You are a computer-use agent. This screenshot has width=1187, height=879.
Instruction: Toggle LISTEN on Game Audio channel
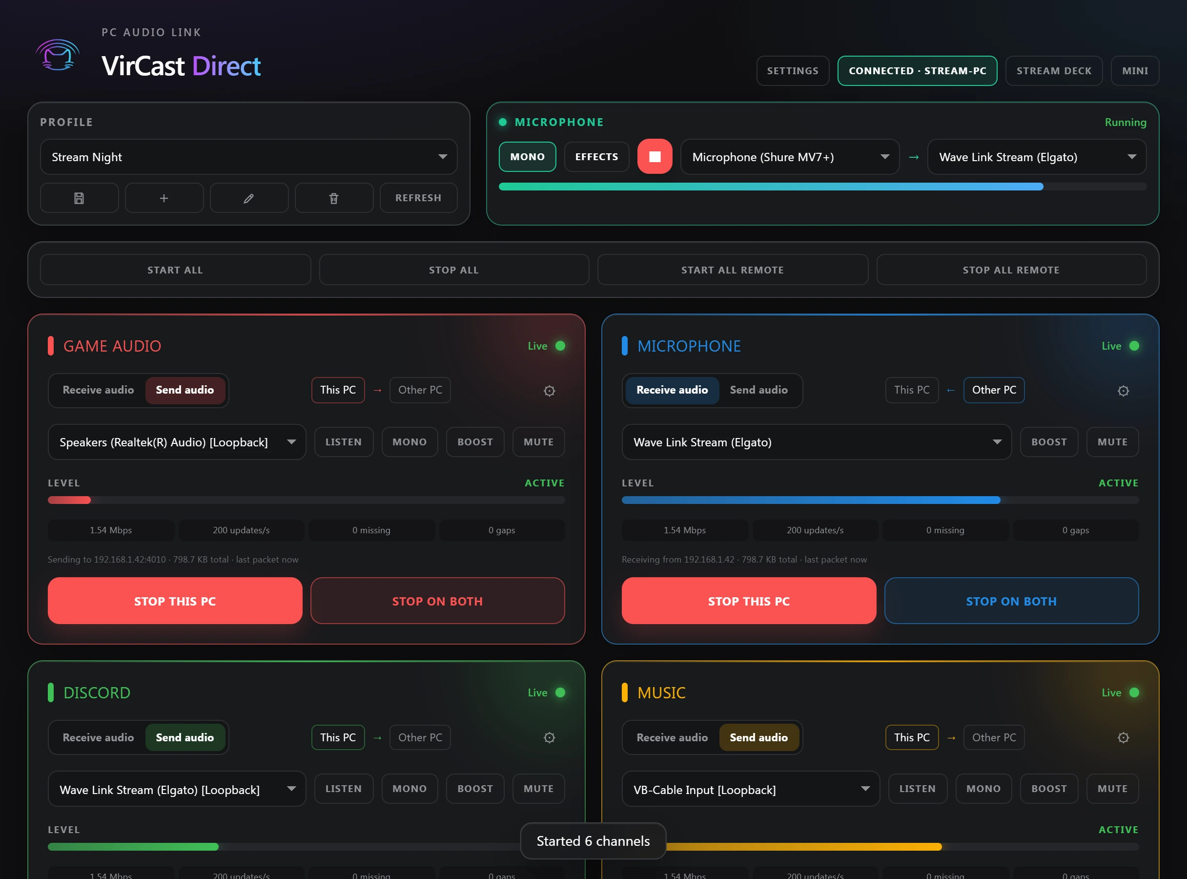tap(344, 441)
